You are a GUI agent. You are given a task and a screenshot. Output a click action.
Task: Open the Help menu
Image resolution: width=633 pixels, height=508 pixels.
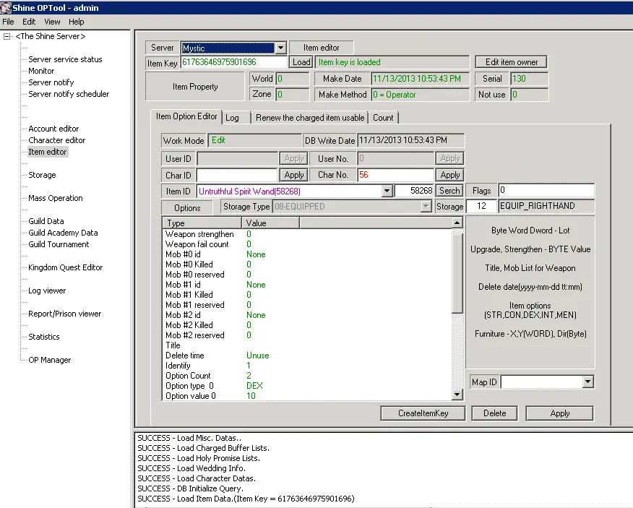coord(77,22)
